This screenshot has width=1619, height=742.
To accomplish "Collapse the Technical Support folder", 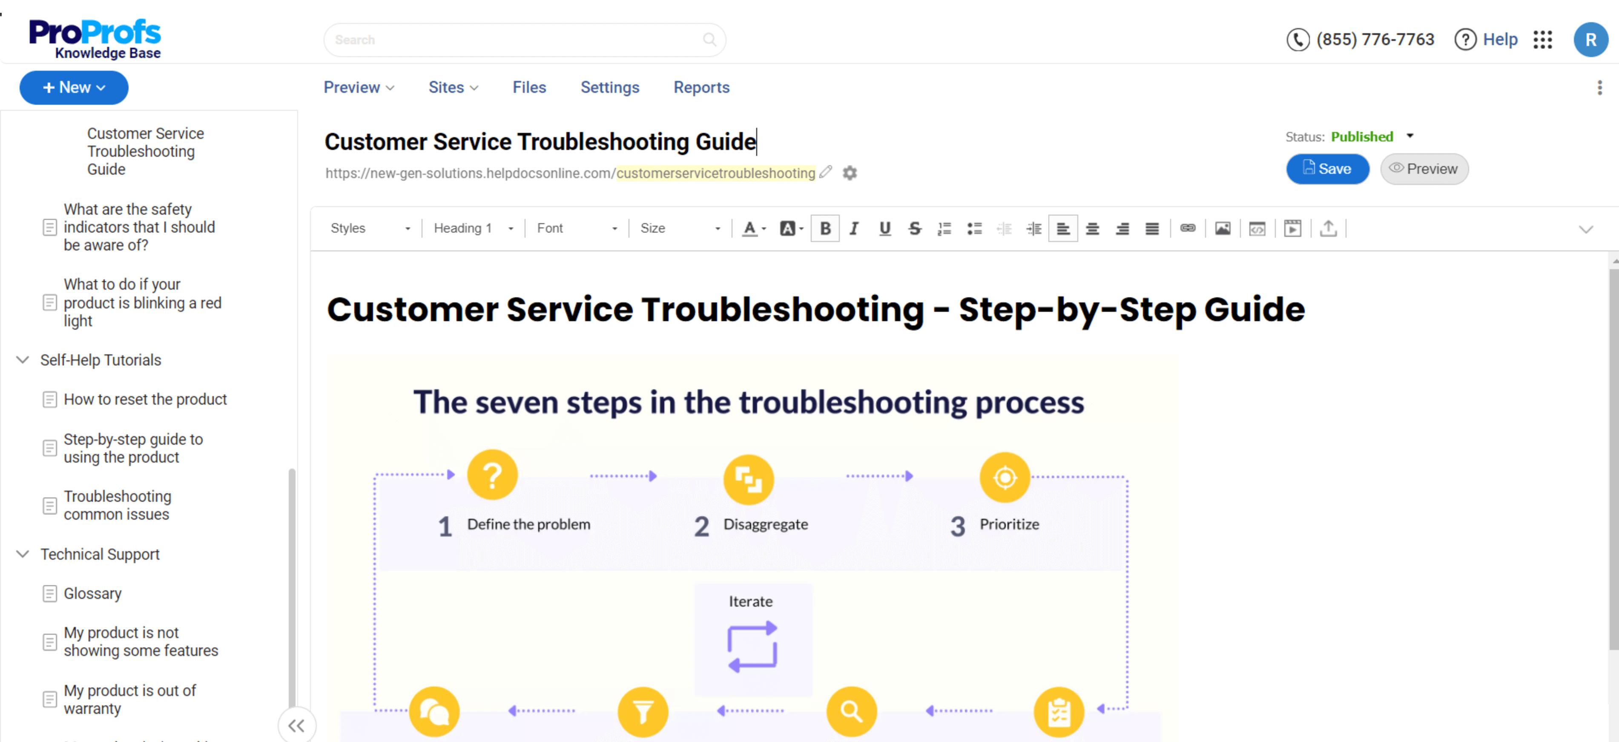I will pos(23,554).
